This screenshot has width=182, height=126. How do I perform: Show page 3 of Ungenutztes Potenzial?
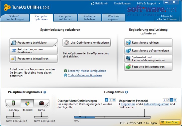coord(172,100)
